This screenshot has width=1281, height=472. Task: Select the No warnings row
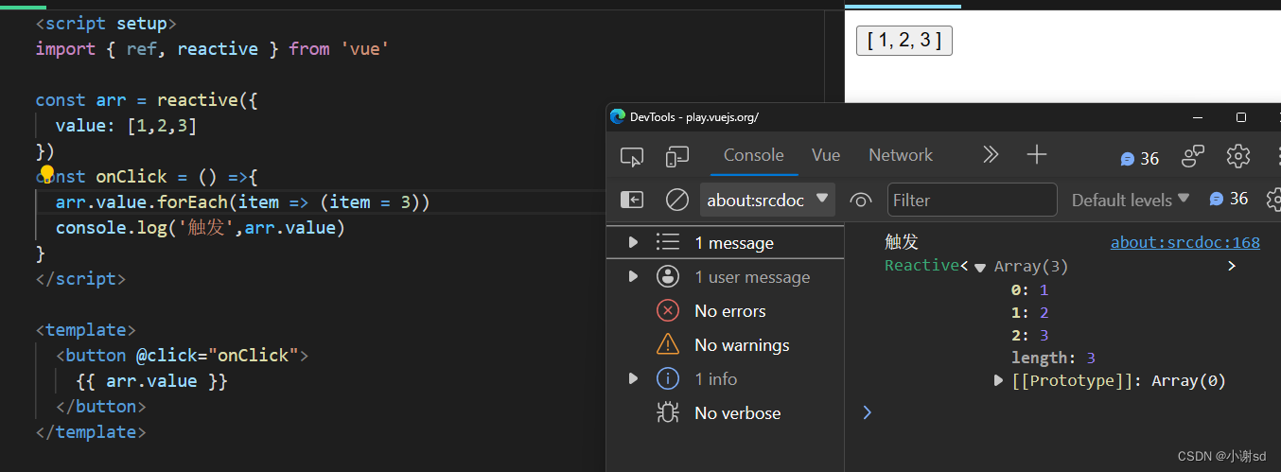click(x=725, y=344)
